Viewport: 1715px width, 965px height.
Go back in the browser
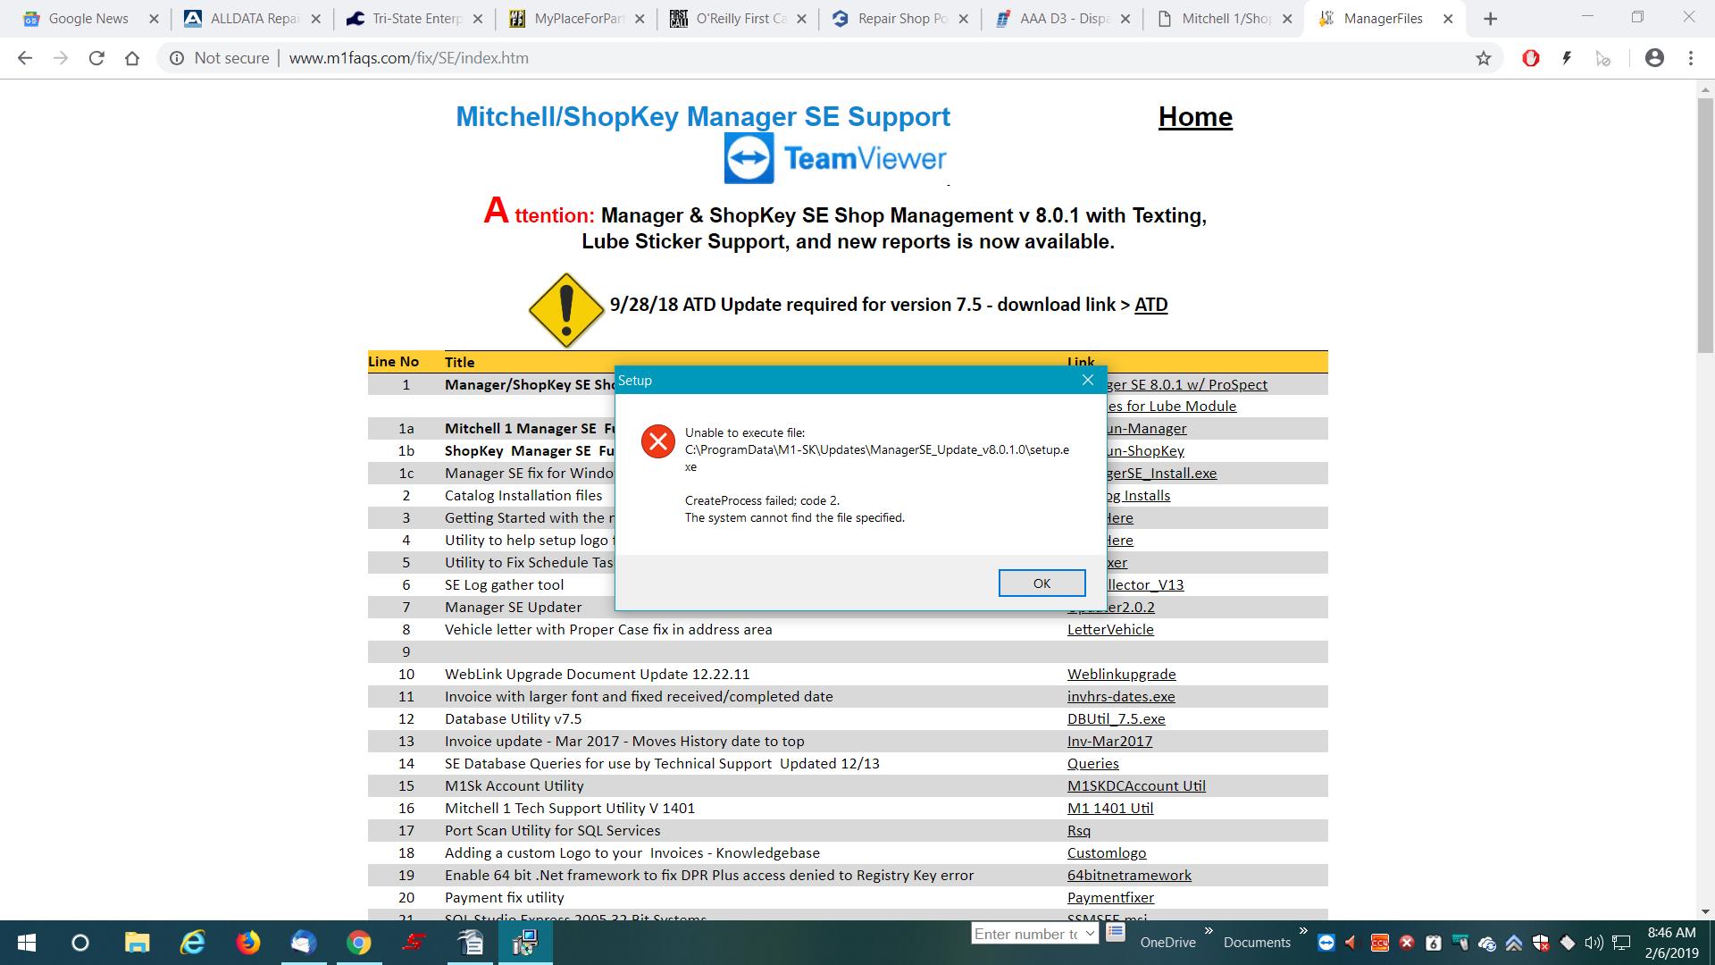pyautogui.click(x=25, y=58)
